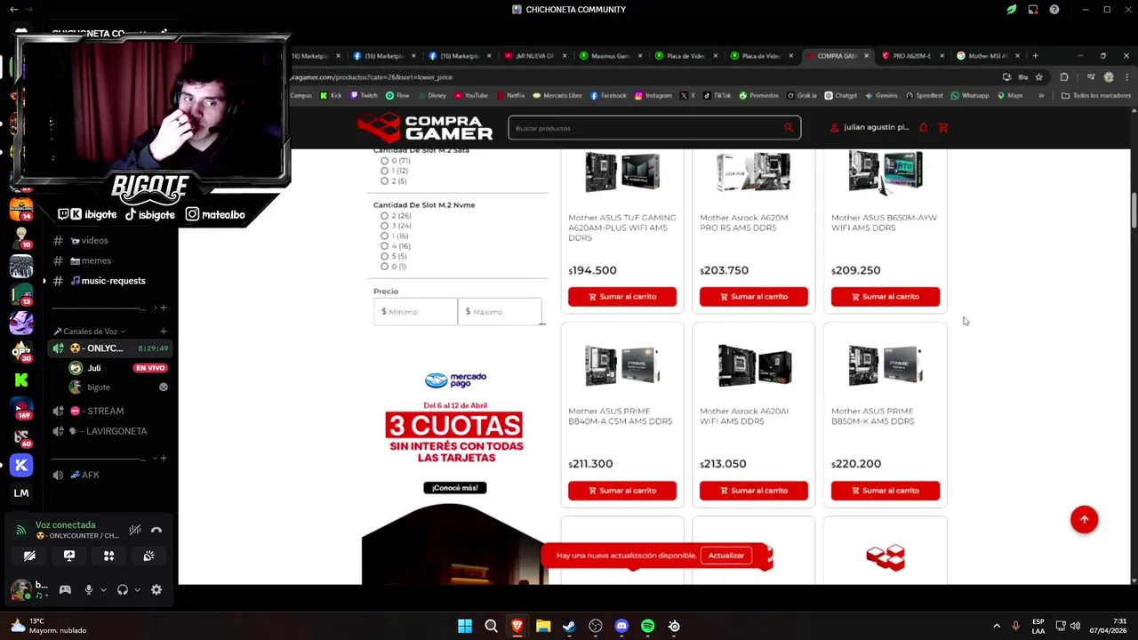Show hidden system tray icons

point(996,626)
